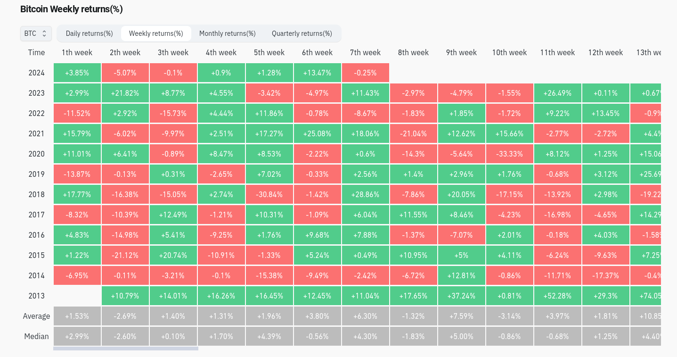The image size is (677, 357).
Task: Open the Quarterly returns(%) tab
Action: click(302, 33)
